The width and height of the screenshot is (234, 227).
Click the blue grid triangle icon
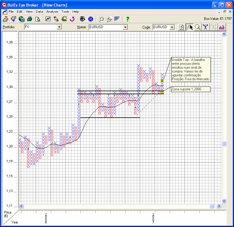[x=117, y=19]
